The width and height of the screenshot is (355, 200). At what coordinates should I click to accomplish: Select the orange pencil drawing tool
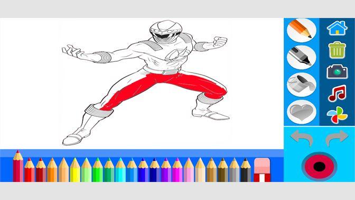(x=301, y=30)
